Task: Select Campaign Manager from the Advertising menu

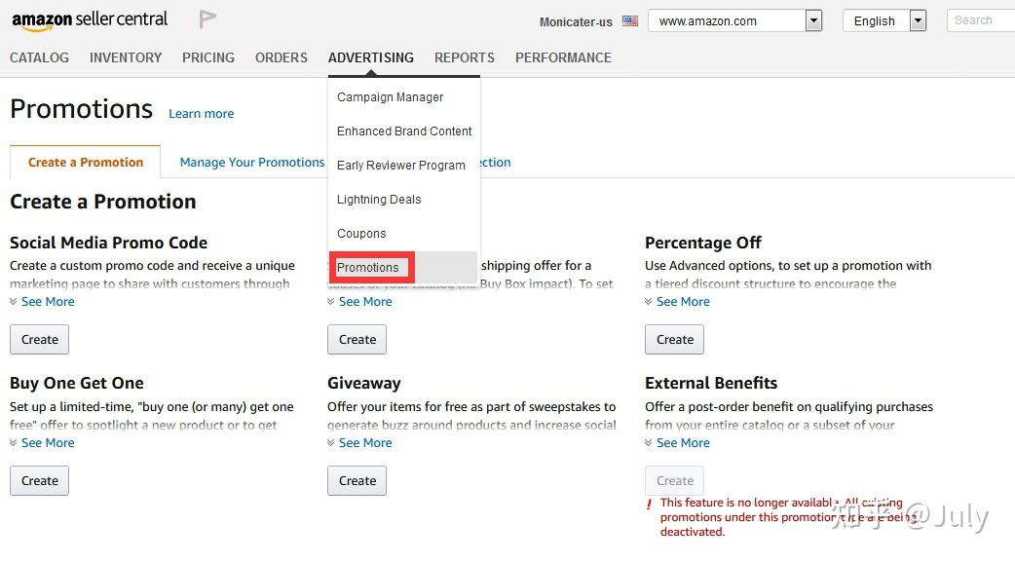Action: coord(390,97)
